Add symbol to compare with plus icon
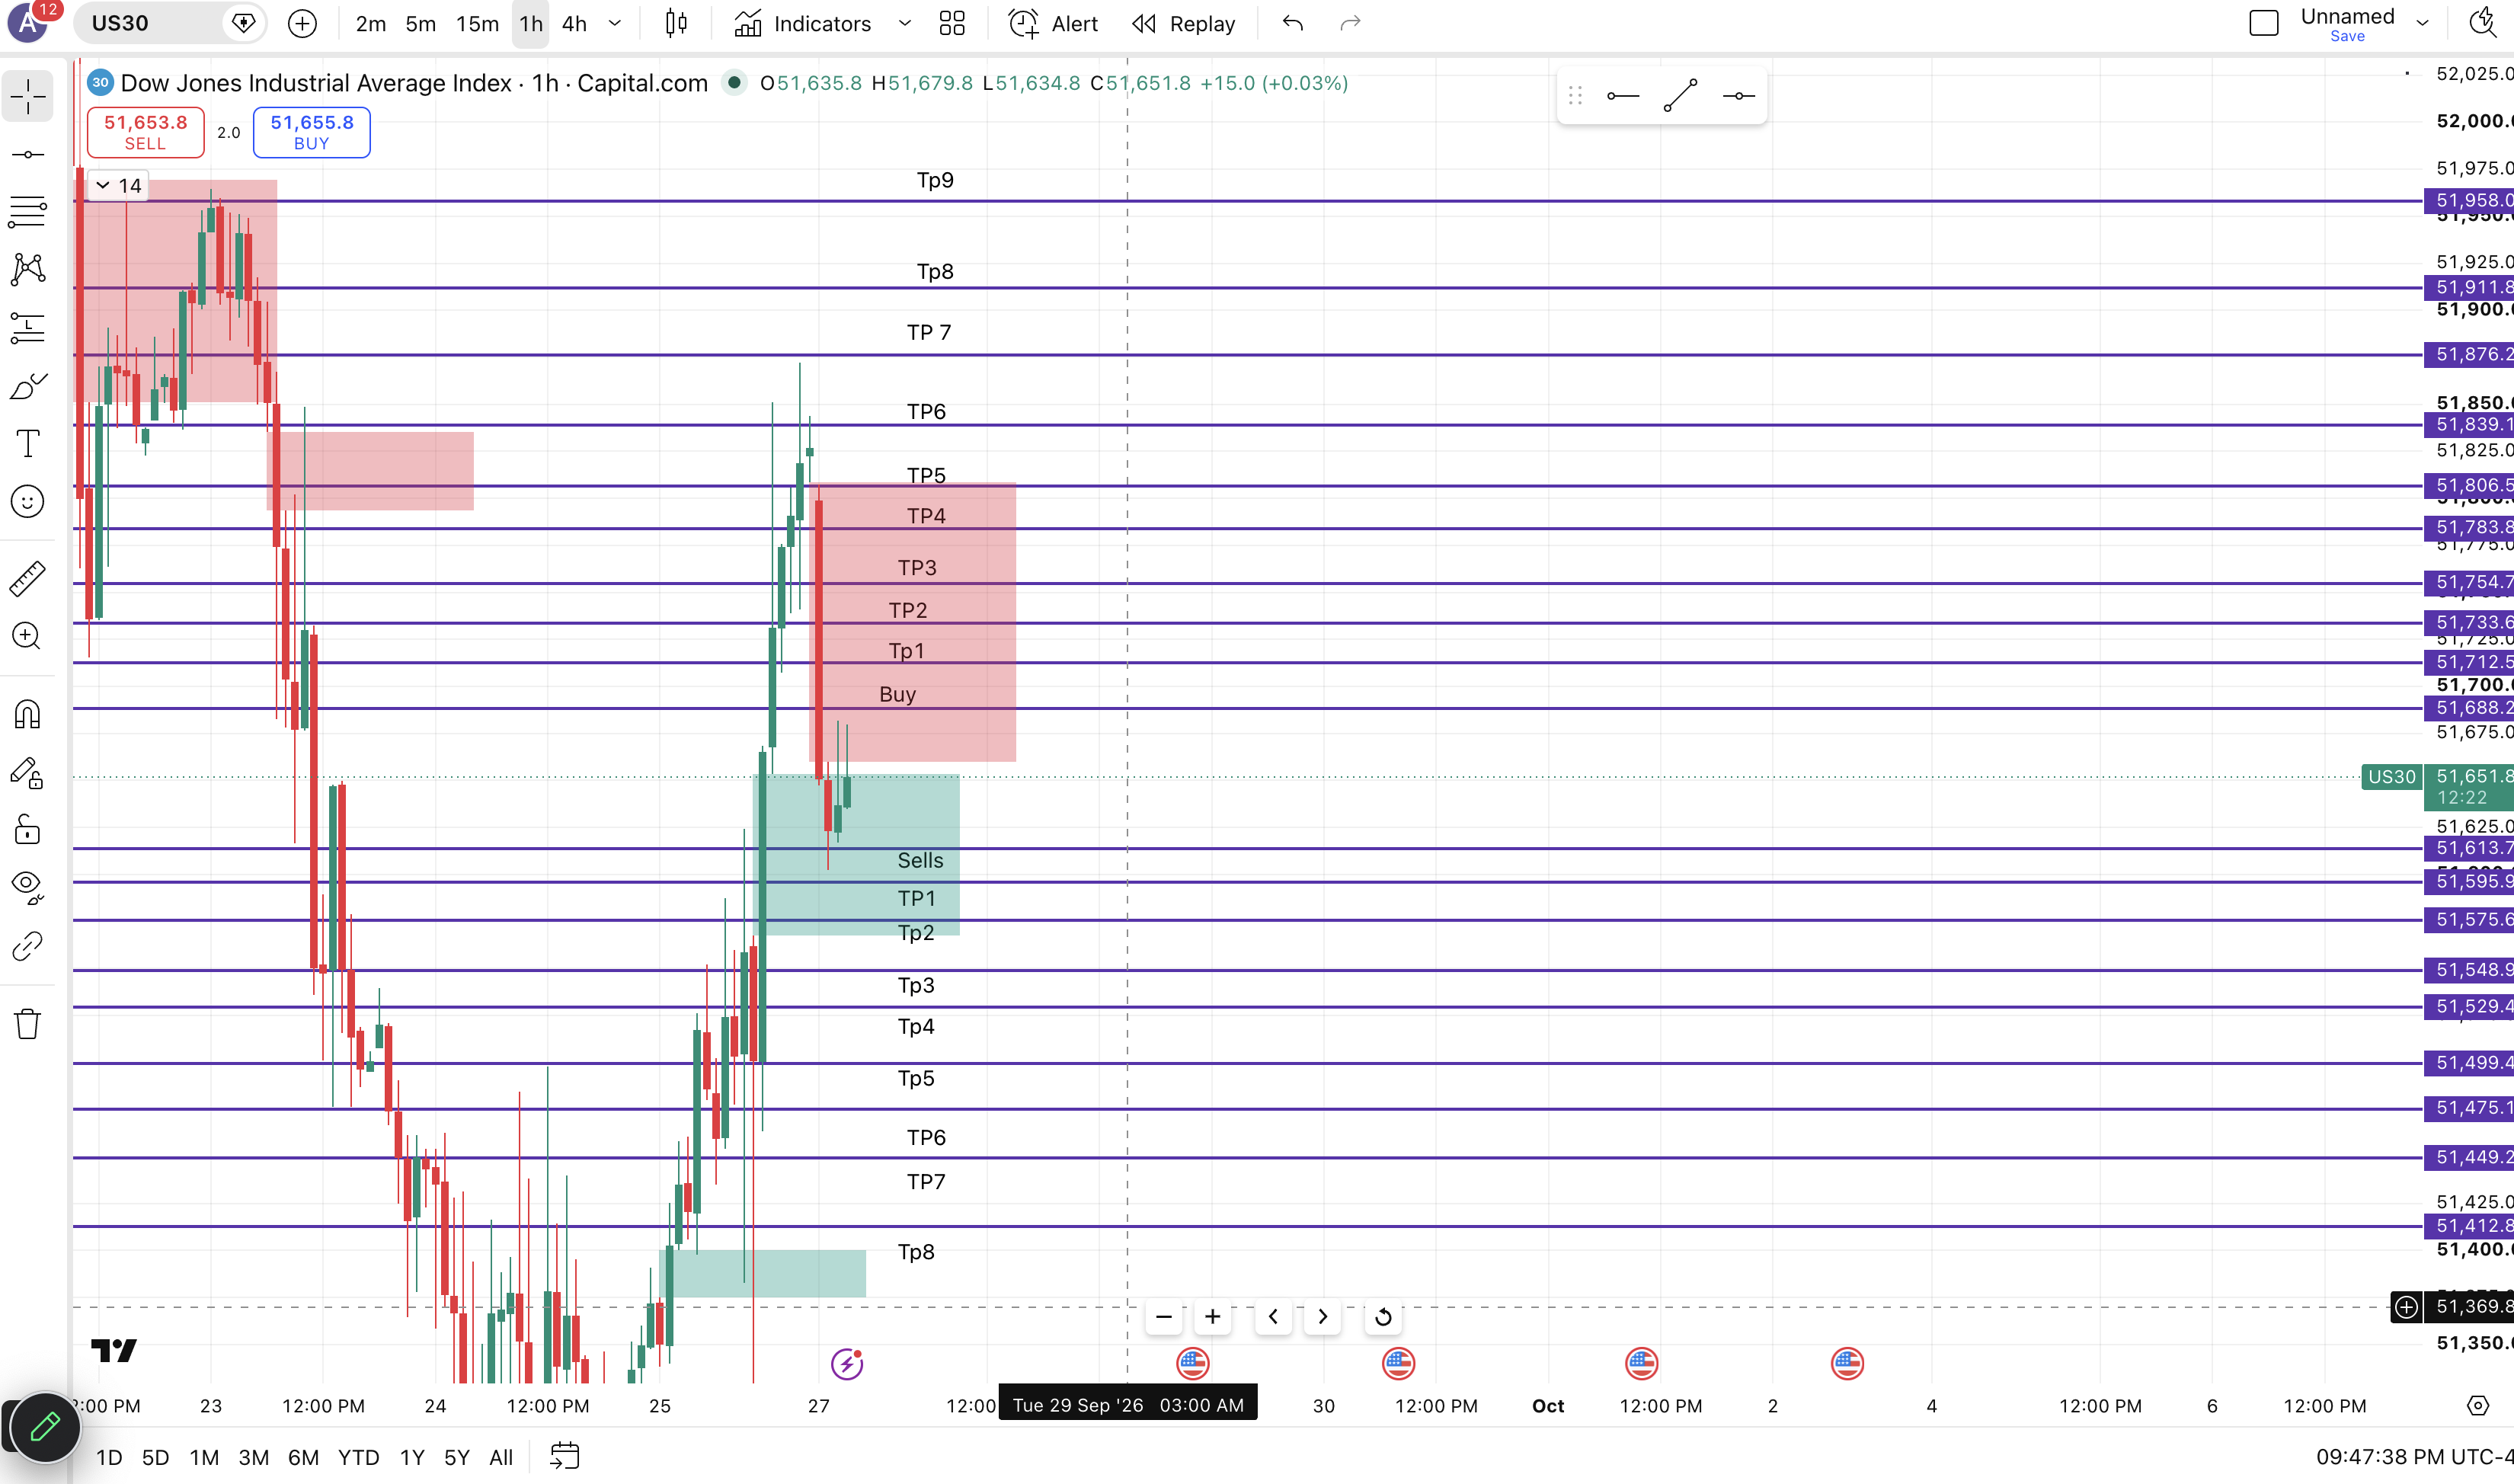Viewport: 2514px width, 1484px height. pos(302,24)
